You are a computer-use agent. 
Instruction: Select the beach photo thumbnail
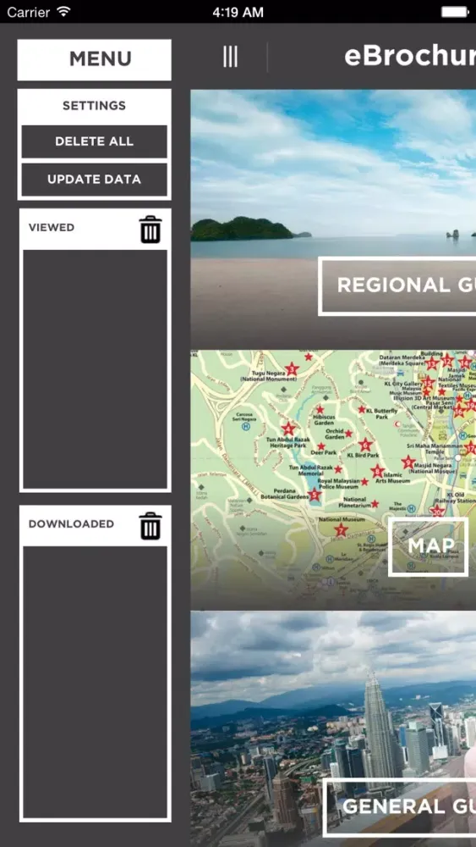click(x=333, y=219)
